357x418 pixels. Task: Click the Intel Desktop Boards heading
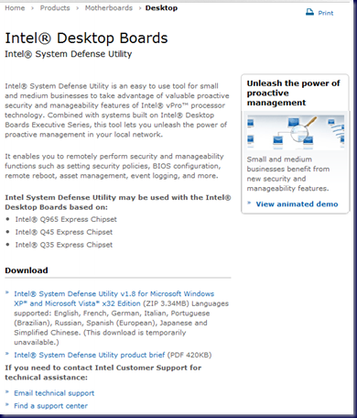[86, 38]
